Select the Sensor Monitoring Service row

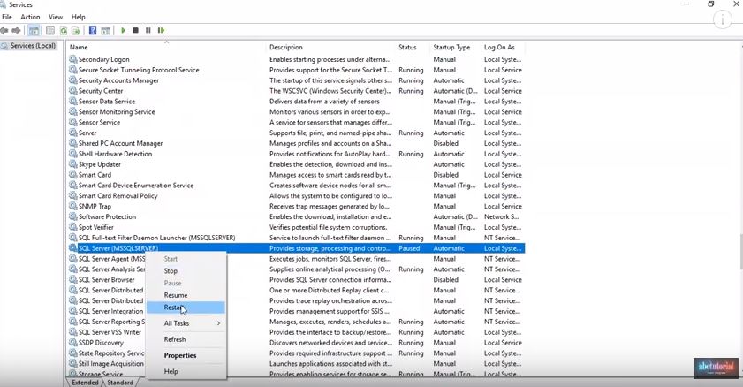tap(296, 112)
